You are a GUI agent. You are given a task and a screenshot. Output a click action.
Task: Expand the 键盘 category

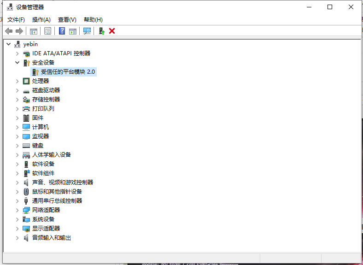click(x=17, y=146)
